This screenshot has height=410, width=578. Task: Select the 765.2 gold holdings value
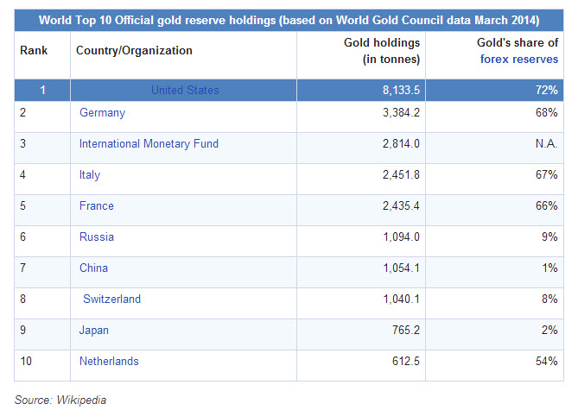[x=406, y=330]
